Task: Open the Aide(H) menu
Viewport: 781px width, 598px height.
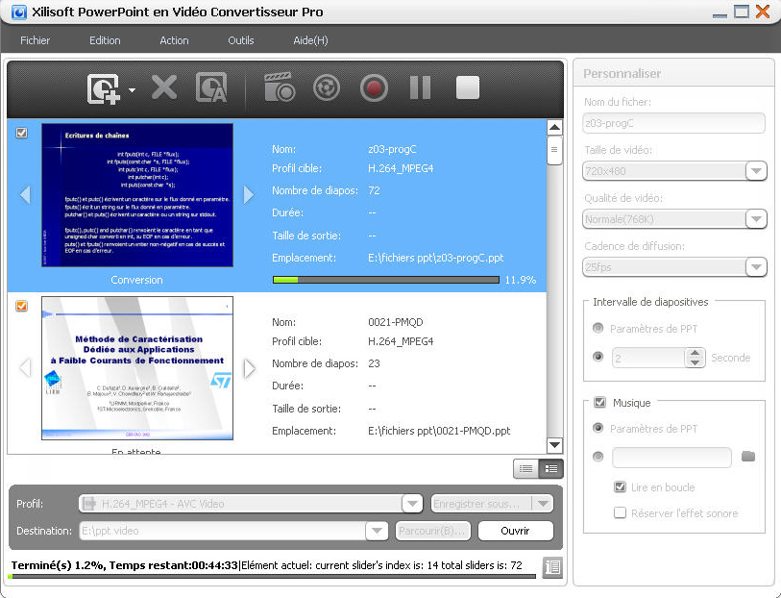Action: (310, 40)
